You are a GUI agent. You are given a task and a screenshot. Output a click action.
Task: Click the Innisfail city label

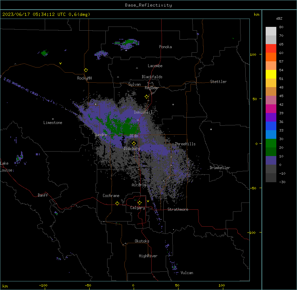[143, 112]
